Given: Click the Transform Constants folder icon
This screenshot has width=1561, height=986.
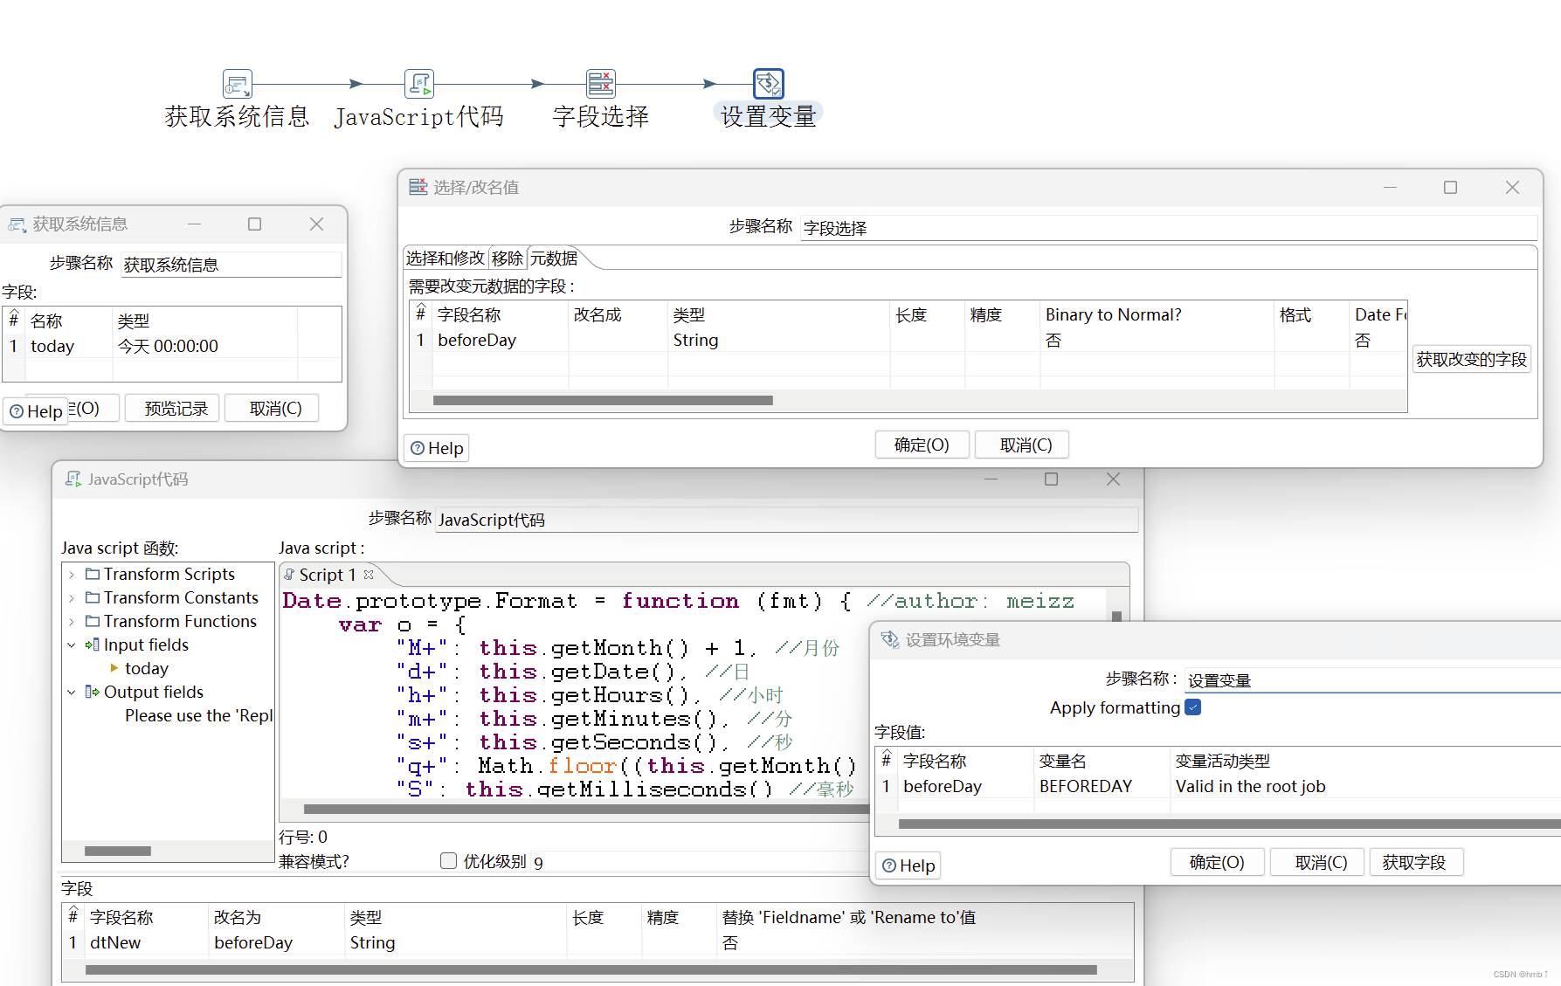Looking at the screenshot, I should pos(93,597).
